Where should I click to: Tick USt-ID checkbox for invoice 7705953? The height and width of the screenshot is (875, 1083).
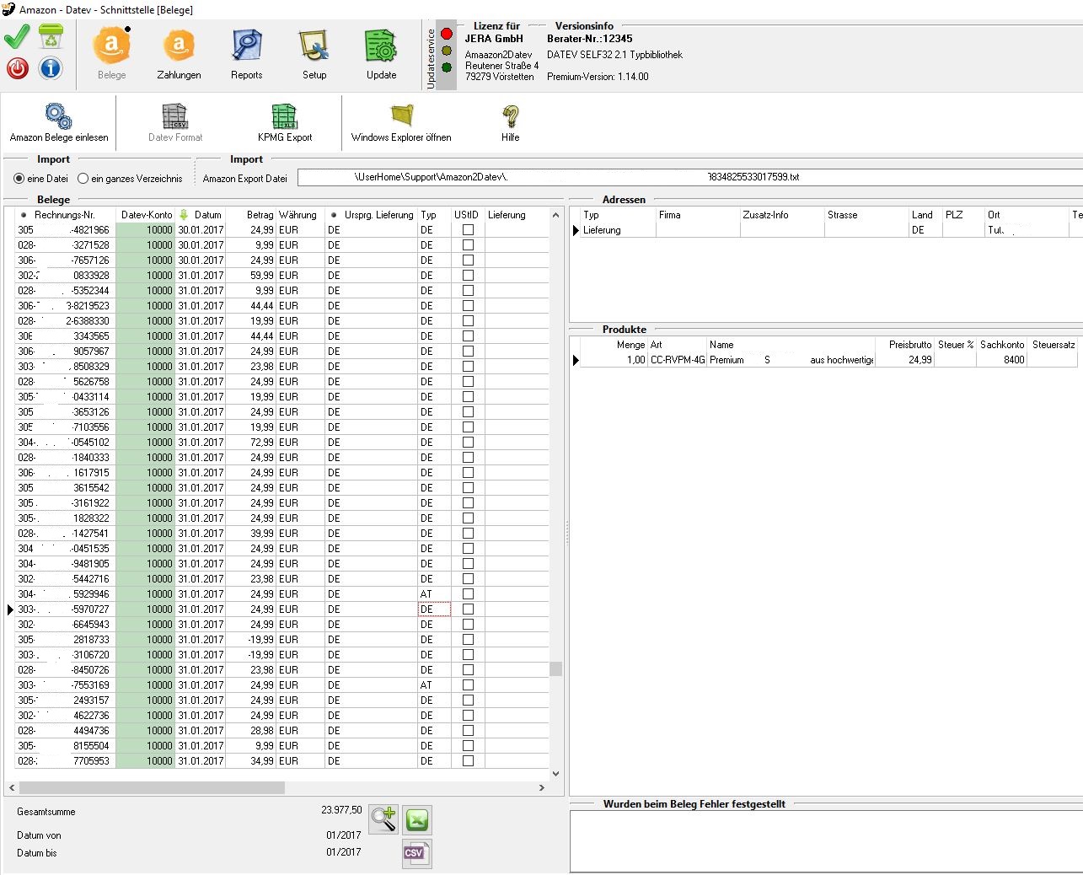pyautogui.click(x=468, y=761)
